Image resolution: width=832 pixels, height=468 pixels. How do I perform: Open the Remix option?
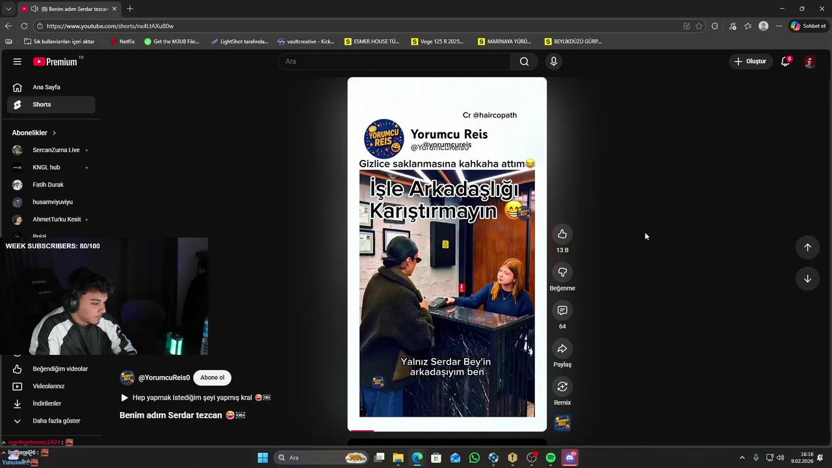pyautogui.click(x=562, y=387)
